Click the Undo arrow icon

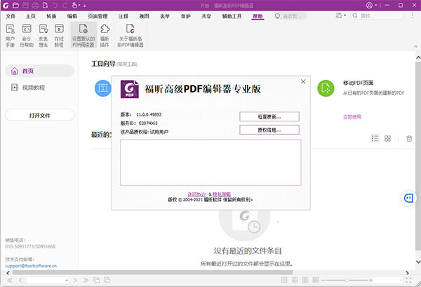click(55, 5)
